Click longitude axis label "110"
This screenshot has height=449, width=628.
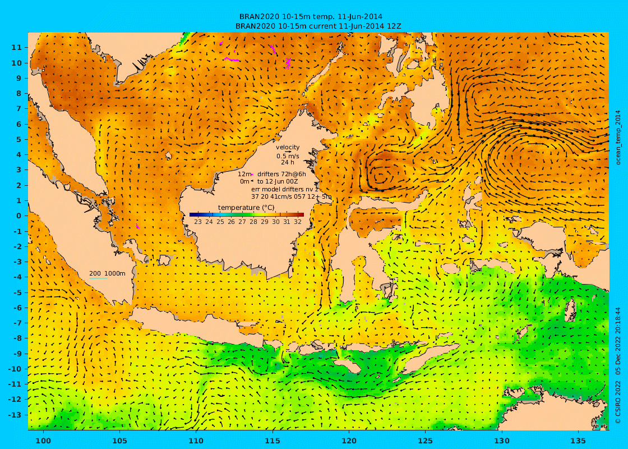(196, 441)
